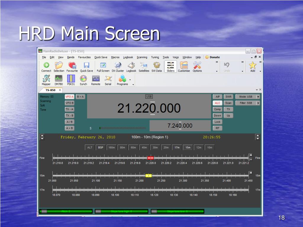Click the right stepper beside the clock
This screenshot has width=303, height=227.
point(258,137)
